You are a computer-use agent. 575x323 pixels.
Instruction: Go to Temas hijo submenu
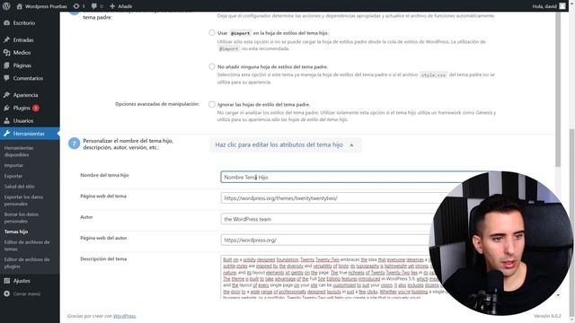(16, 231)
